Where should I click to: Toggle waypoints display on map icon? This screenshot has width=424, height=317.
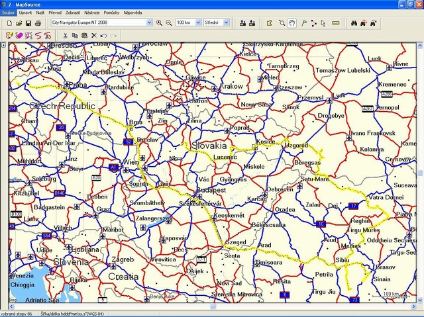[28, 35]
